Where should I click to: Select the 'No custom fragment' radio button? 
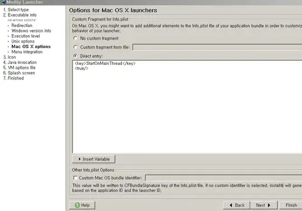click(x=75, y=38)
